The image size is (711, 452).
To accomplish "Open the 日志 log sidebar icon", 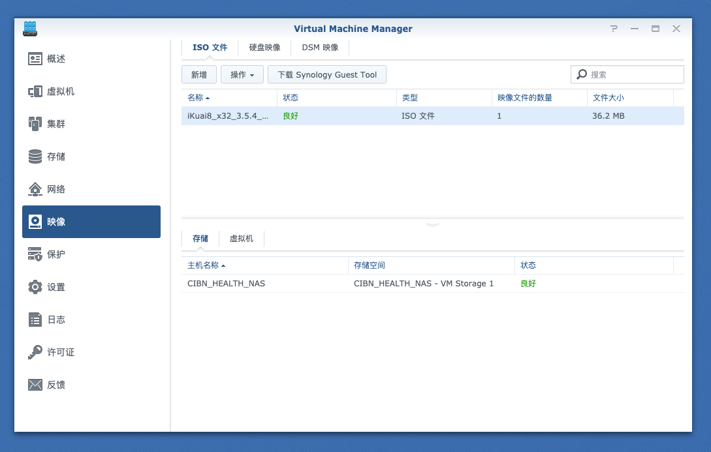I will [x=35, y=320].
